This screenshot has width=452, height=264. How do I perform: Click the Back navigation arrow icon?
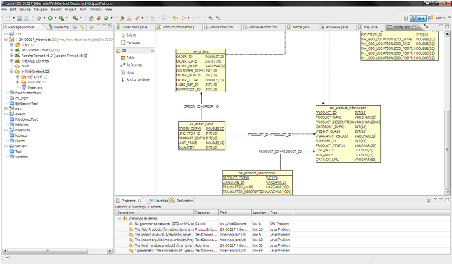tap(183, 18)
